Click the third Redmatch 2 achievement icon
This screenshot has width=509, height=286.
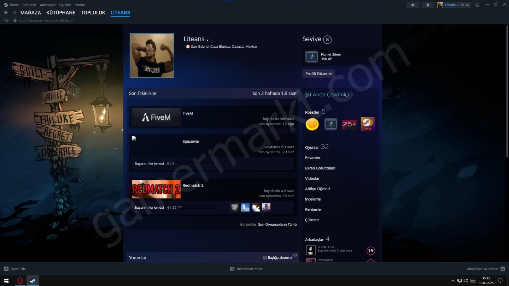[x=256, y=207]
